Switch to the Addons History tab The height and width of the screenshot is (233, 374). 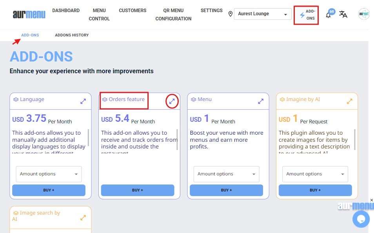click(x=72, y=35)
